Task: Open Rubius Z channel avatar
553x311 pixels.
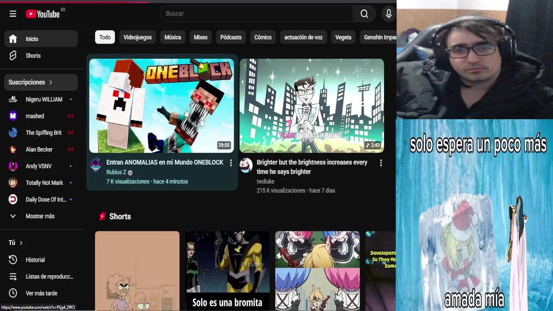Action: point(96,165)
